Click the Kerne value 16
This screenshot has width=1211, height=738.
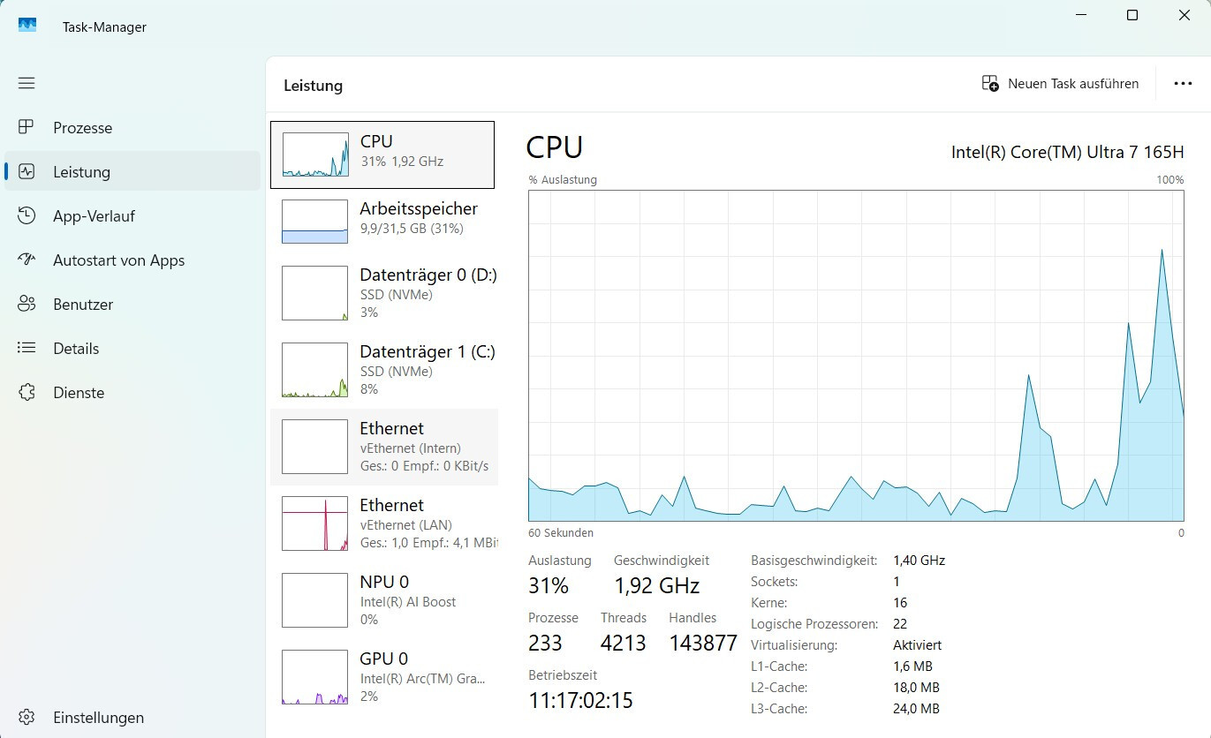(900, 603)
